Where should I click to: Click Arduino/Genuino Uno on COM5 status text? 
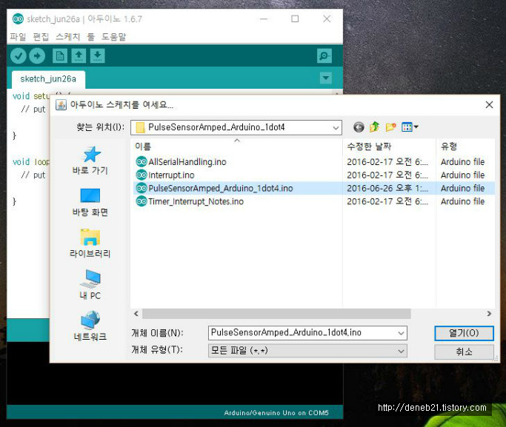pyautogui.click(x=276, y=413)
